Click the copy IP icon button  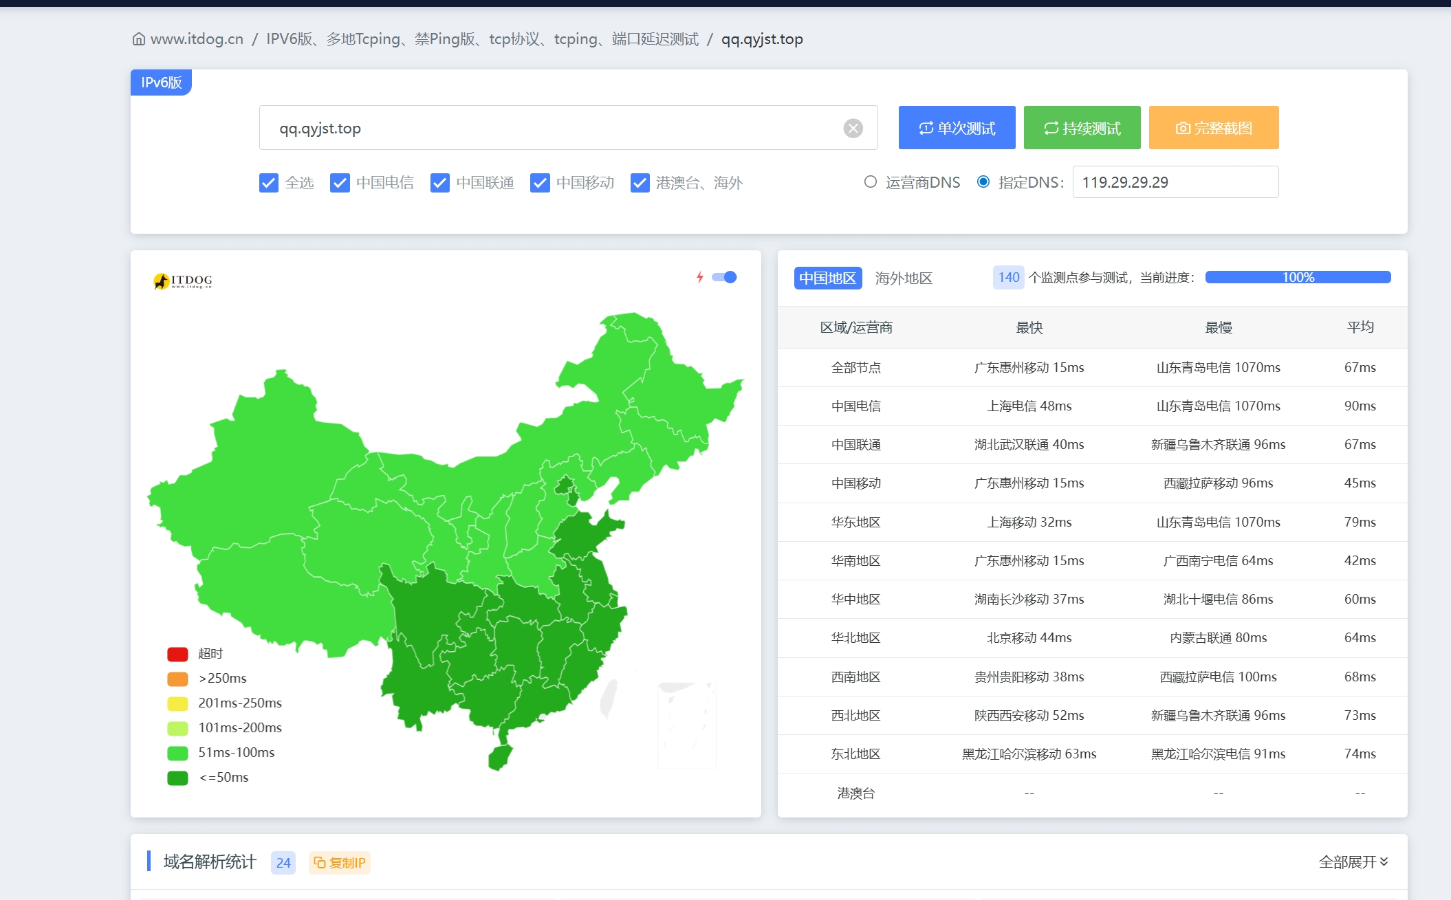(x=340, y=863)
